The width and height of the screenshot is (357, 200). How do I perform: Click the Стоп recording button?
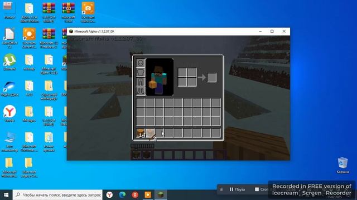tap(262, 189)
